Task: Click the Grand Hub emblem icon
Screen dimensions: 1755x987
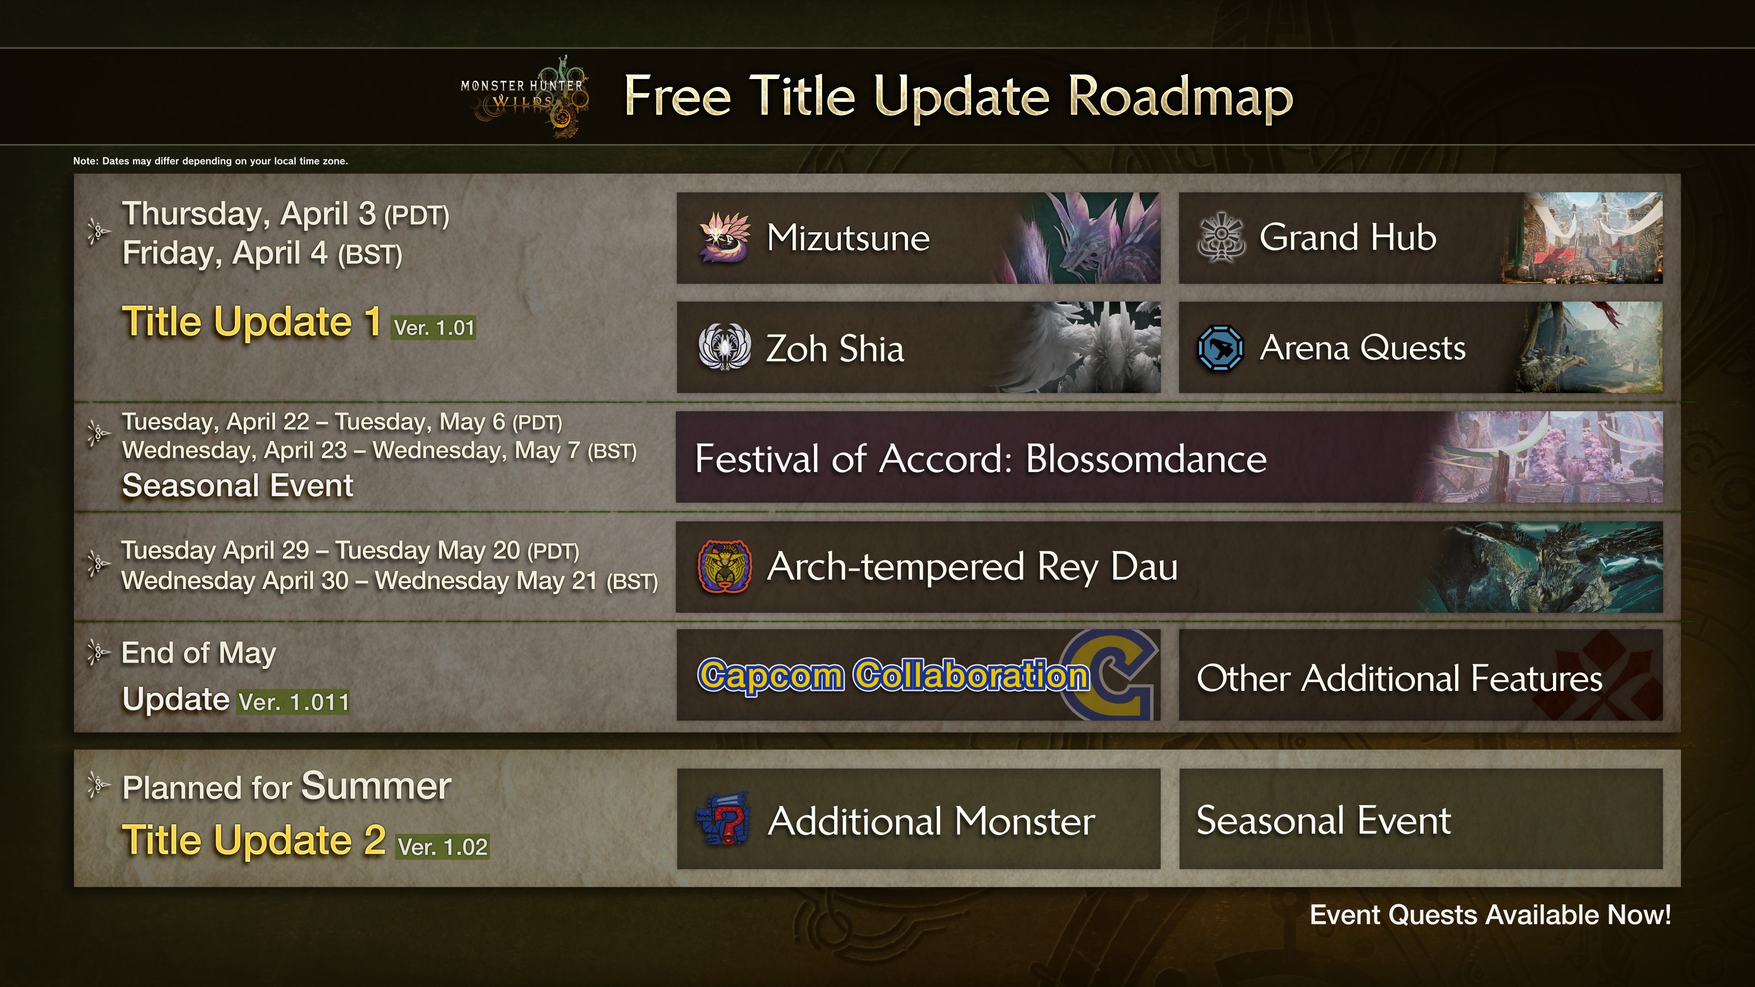Action: point(1221,238)
